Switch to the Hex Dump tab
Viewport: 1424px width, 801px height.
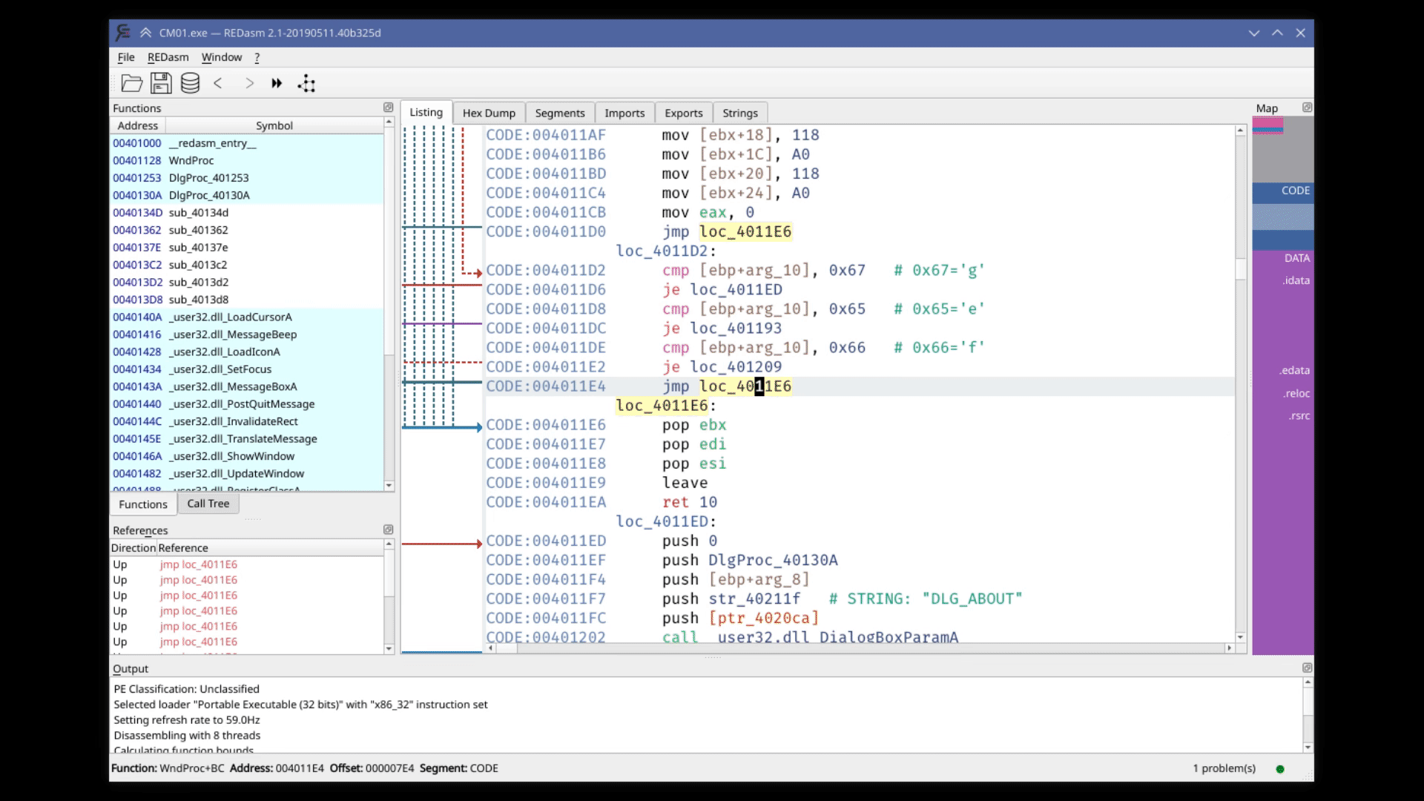click(489, 113)
